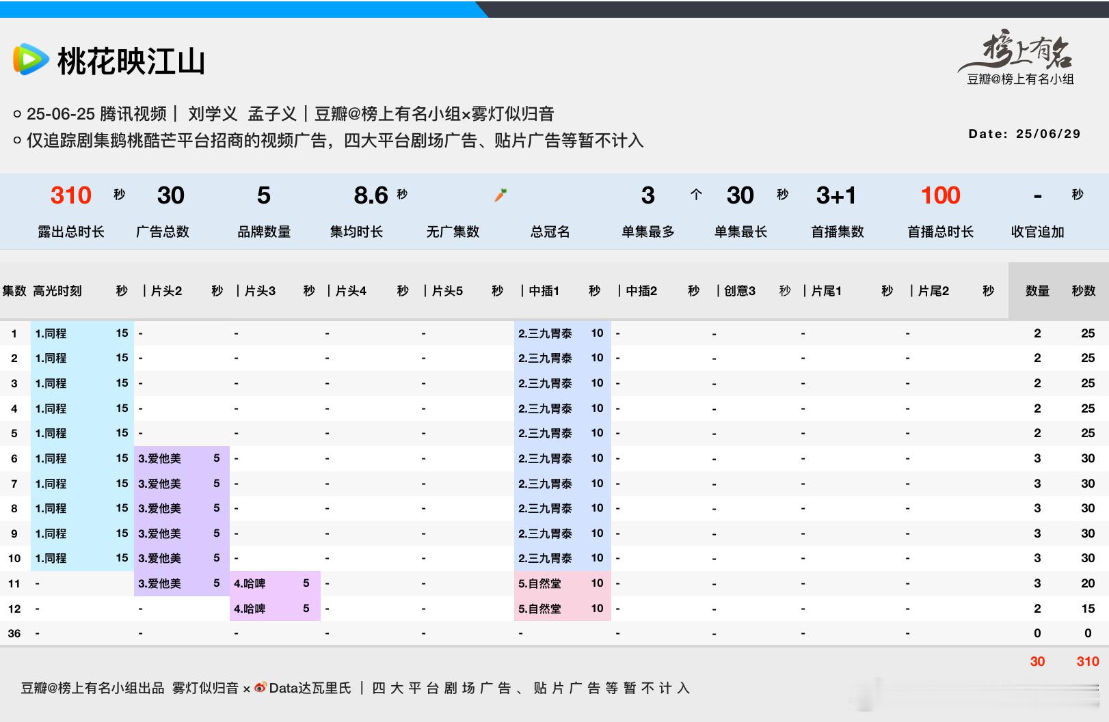Click the 高光时刻 column header
Viewport: 1109px width, 722px height.
57,291
